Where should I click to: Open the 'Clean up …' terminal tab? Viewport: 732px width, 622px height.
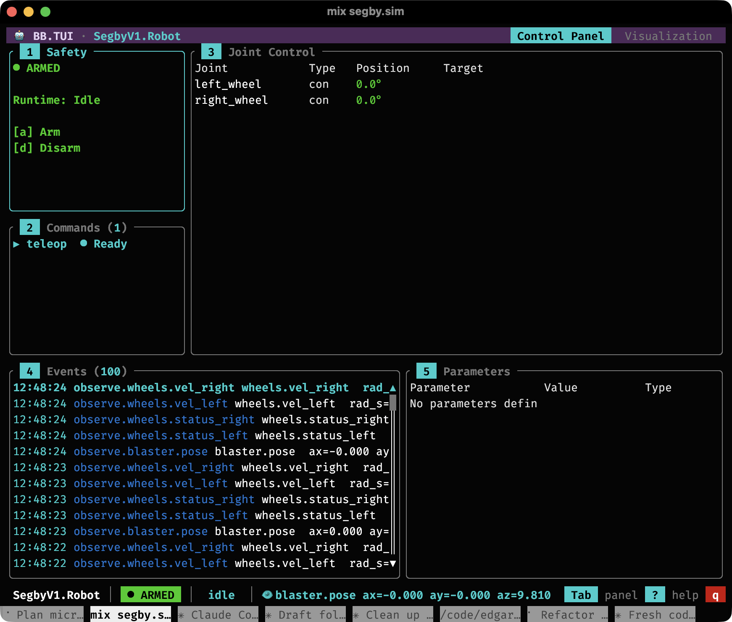click(x=393, y=614)
